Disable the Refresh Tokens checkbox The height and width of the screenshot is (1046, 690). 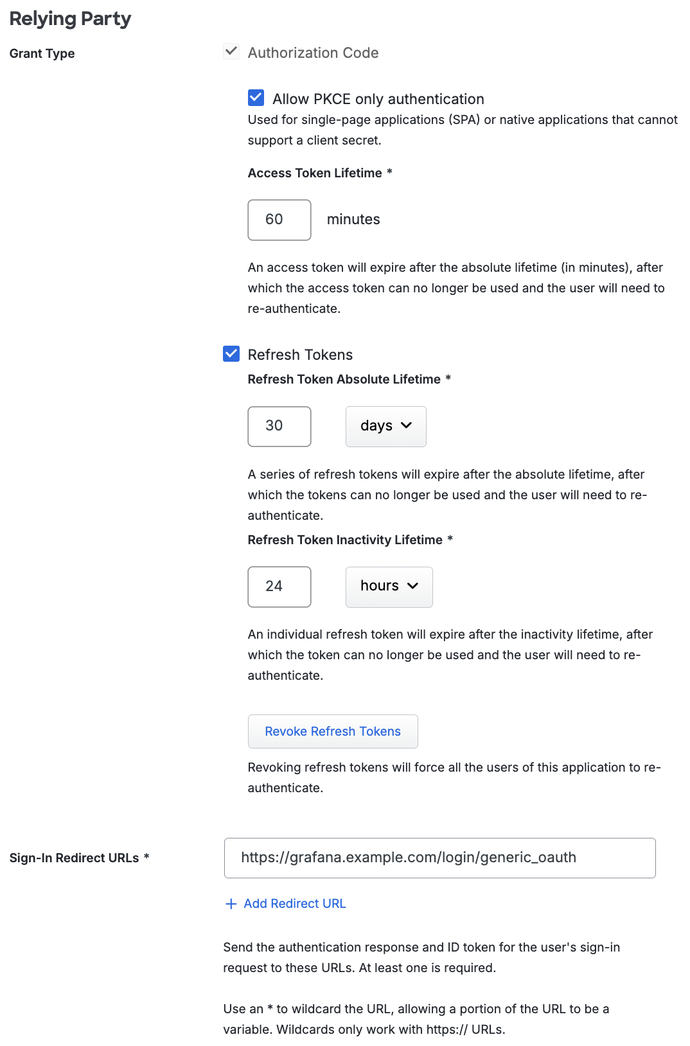pos(231,354)
